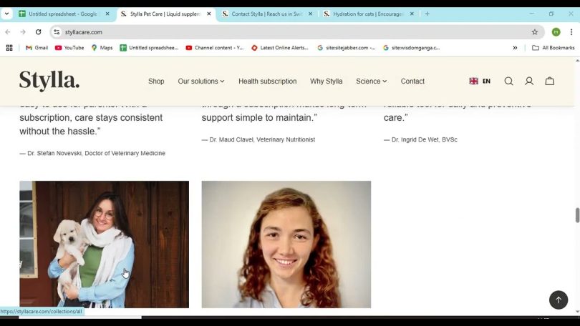Screen dimensions: 580x326
Task: Open the tab search dropdown
Action: [6, 14]
